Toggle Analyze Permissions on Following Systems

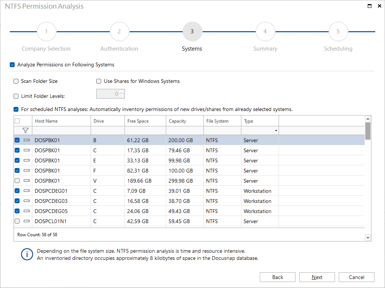click(x=12, y=64)
